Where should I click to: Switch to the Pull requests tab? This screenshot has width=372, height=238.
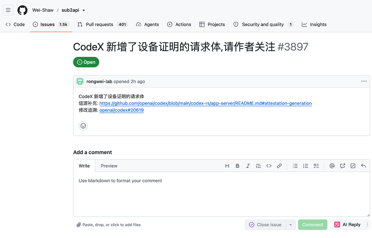tap(103, 24)
